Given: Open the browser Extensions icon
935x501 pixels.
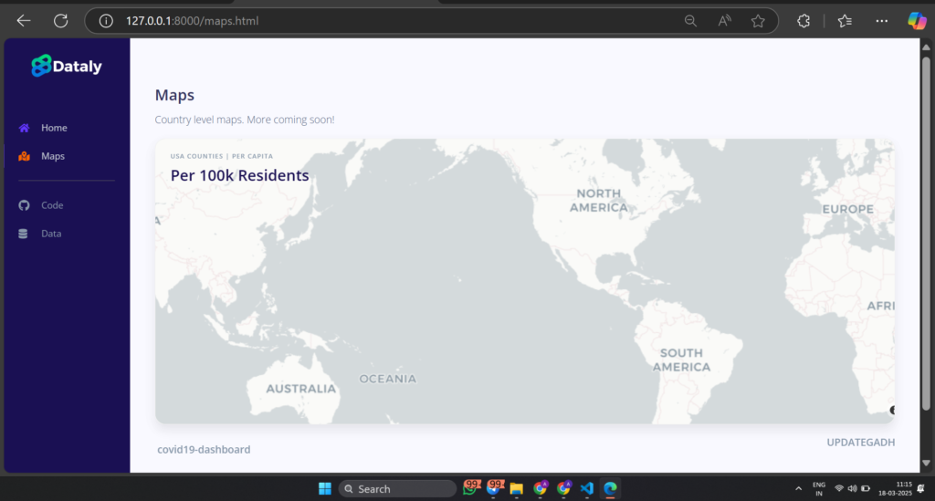Looking at the screenshot, I should click(804, 21).
